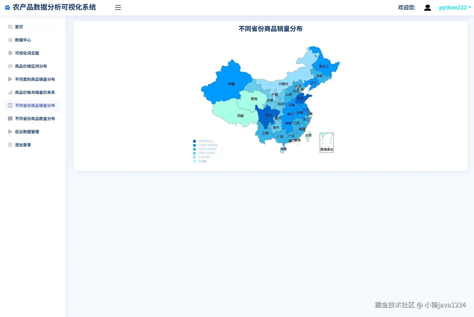Click the 欢迎您: greeting text
The image size is (474, 317).
(x=407, y=7)
